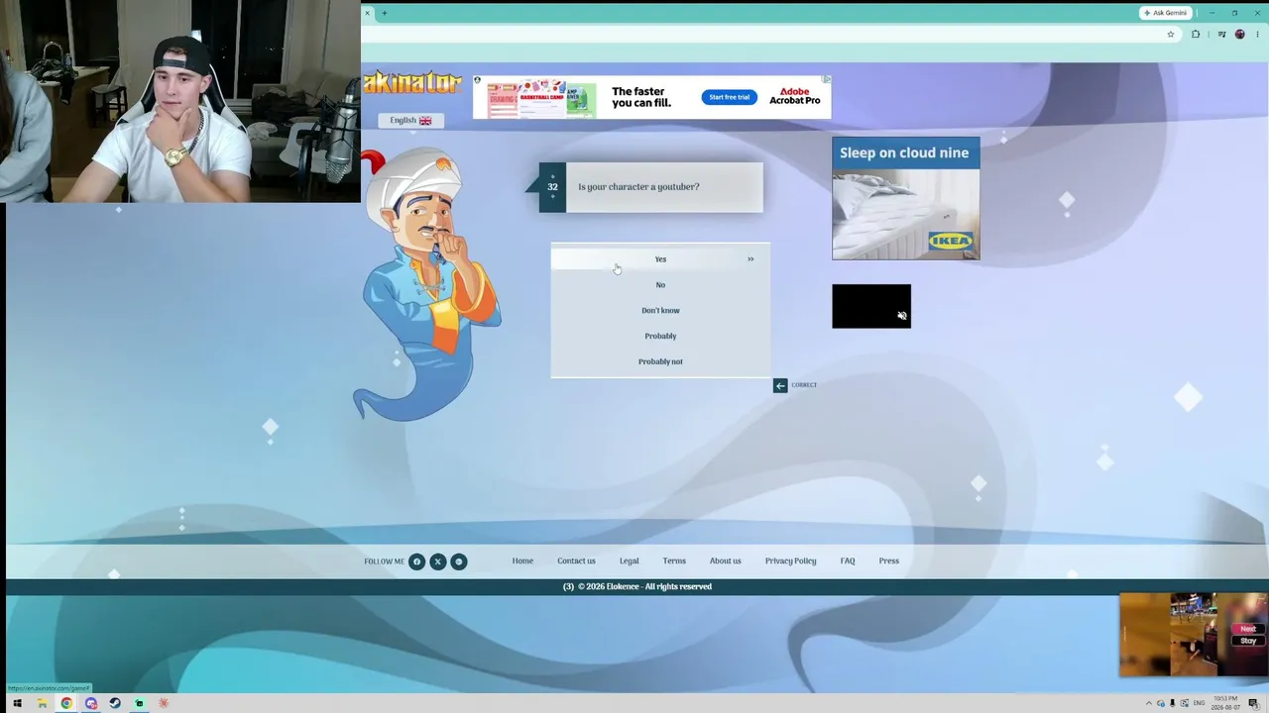The image size is (1269, 713).
Task: Open the Terms footer link
Action: pos(674,561)
